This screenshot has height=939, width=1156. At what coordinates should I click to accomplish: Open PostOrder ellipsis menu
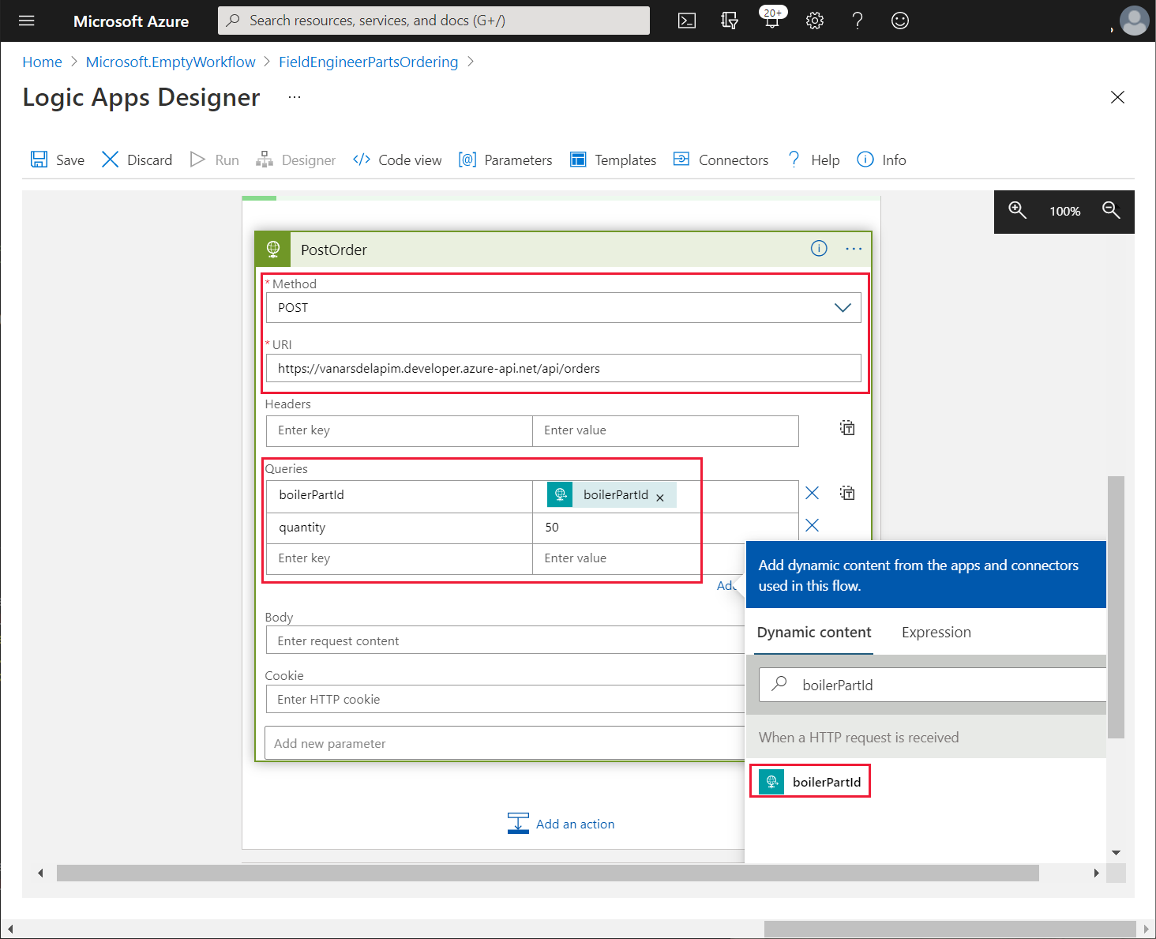pyautogui.click(x=854, y=249)
